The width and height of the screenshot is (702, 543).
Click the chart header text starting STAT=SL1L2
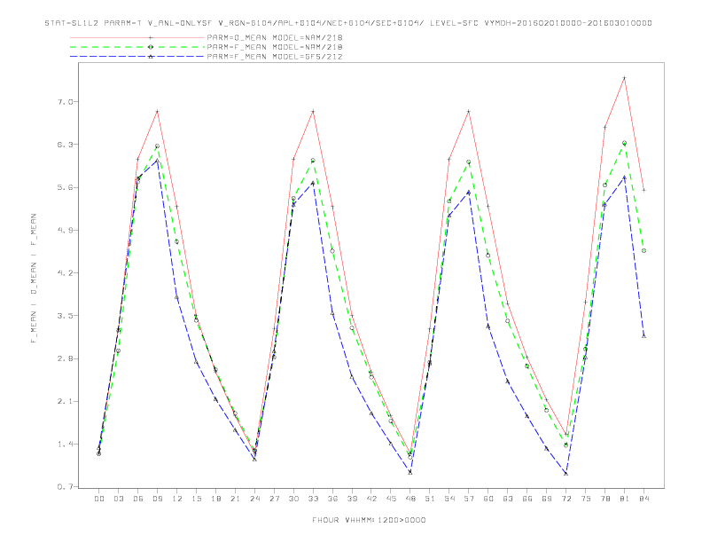pyautogui.click(x=348, y=23)
